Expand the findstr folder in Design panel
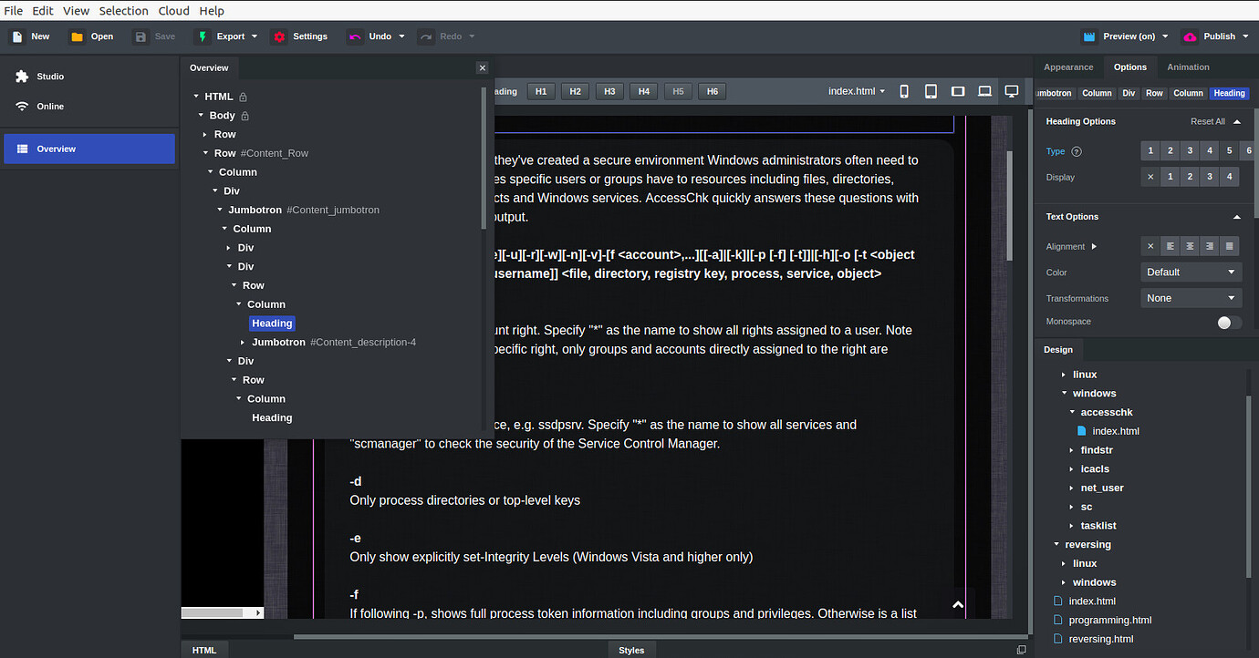 tap(1072, 450)
